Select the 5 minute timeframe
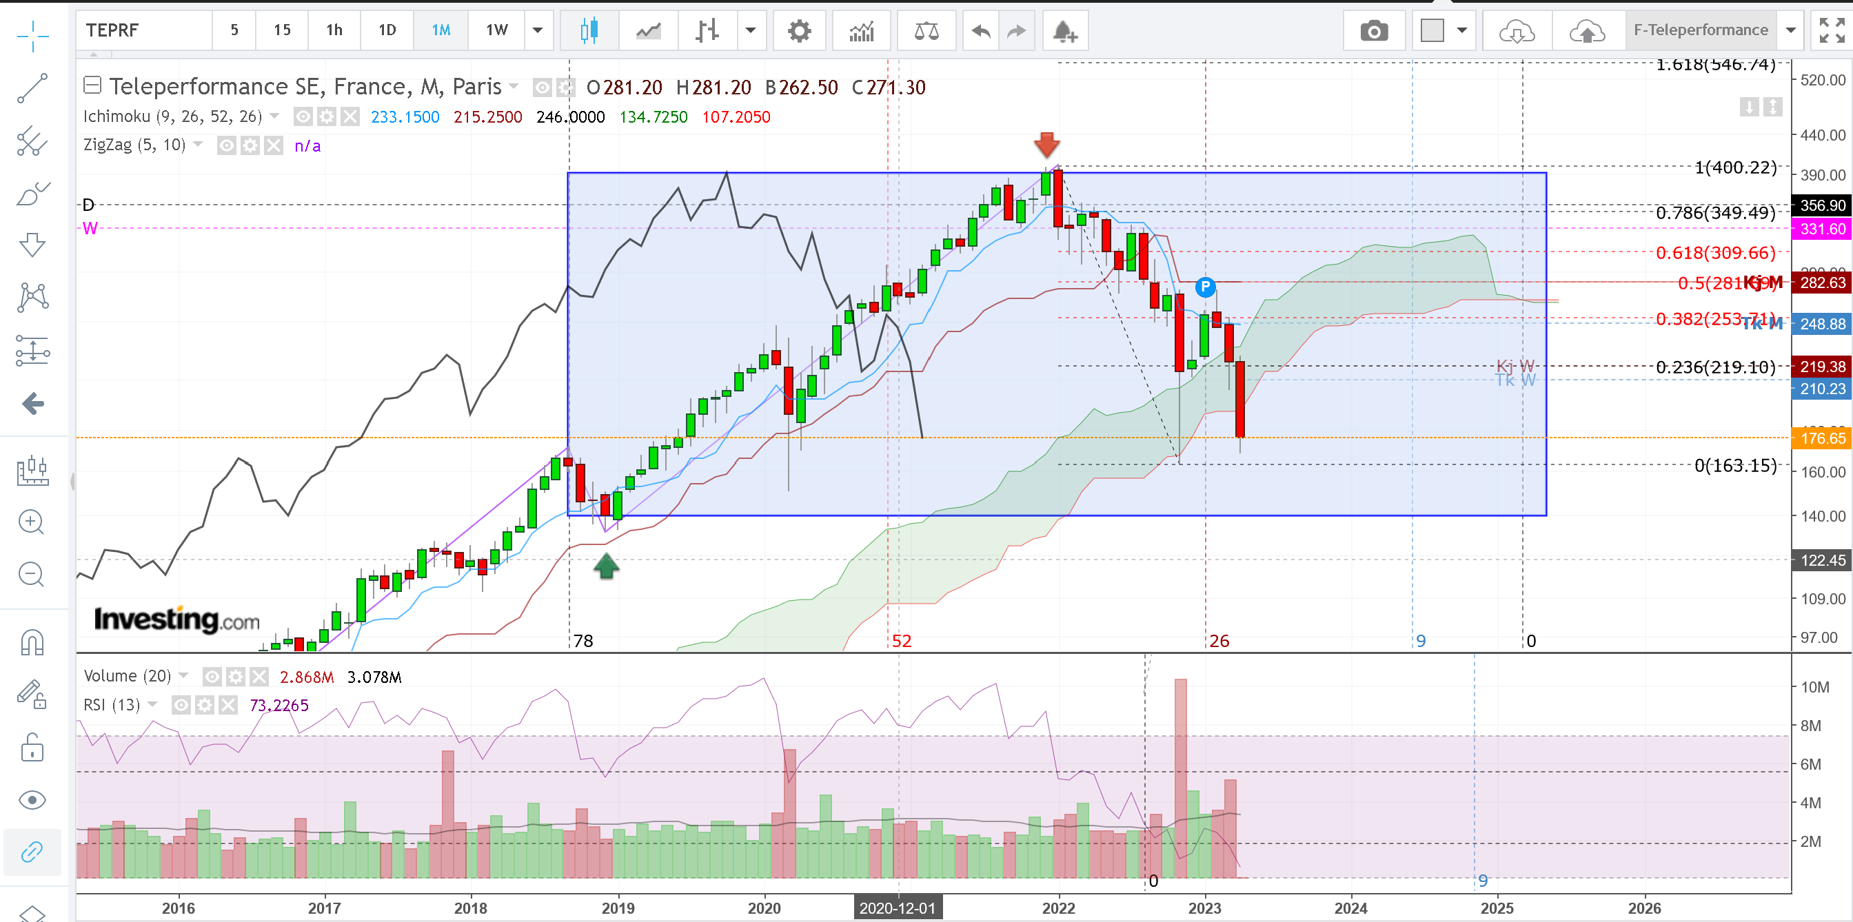This screenshot has height=922, width=1853. point(234,30)
